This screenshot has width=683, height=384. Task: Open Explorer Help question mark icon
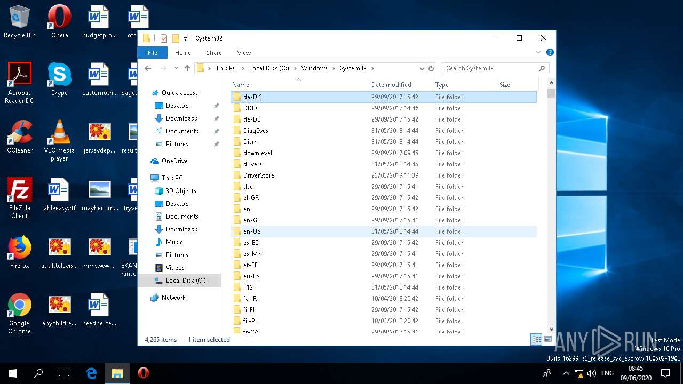coord(550,52)
